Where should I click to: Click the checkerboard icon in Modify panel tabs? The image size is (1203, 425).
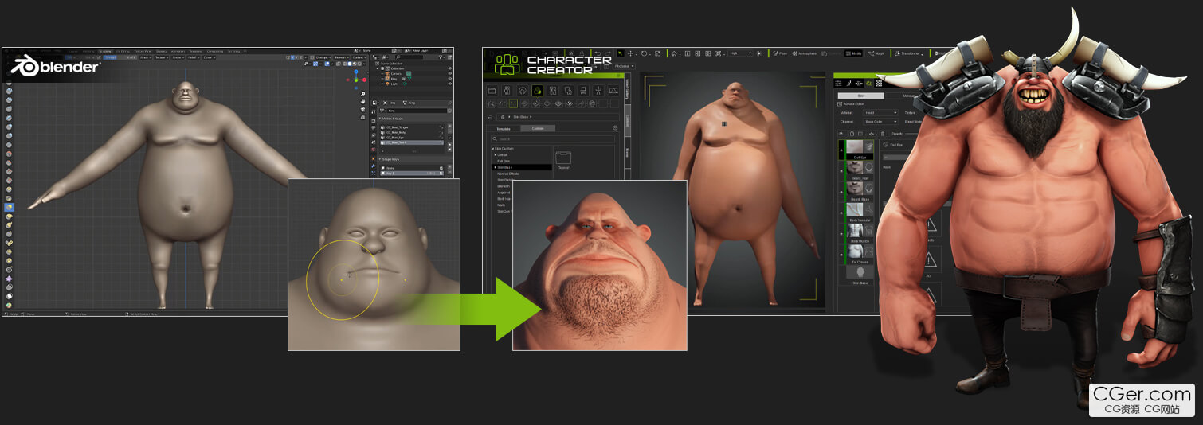[x=879, y=84]
